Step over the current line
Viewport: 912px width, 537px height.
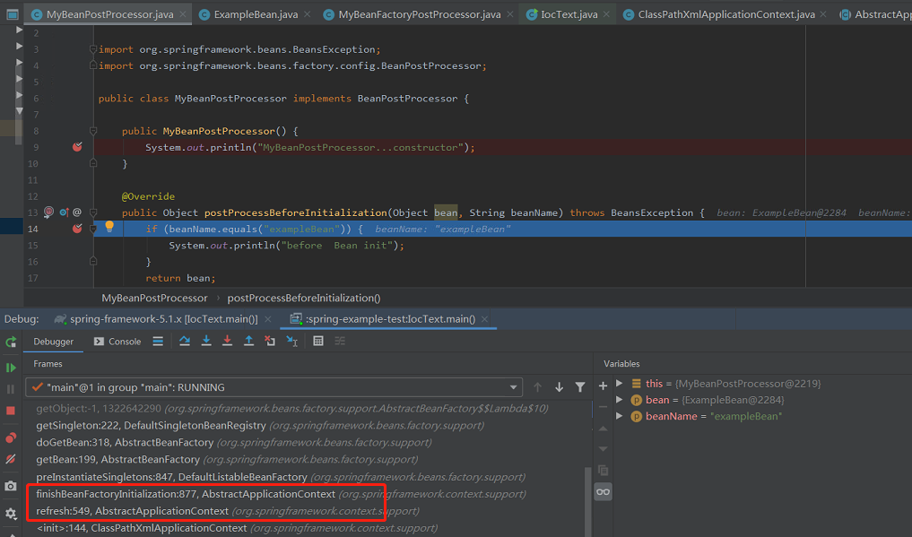(185, 342)
